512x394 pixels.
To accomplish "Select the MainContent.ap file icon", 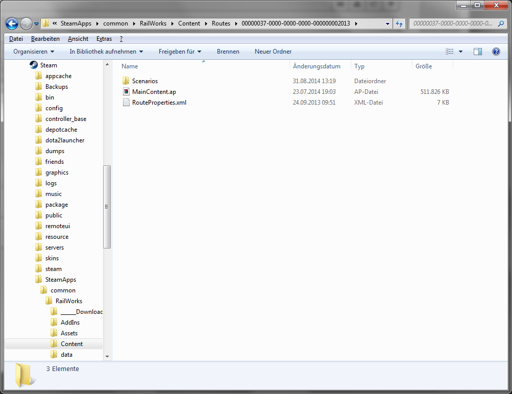I will pyautogui.click(x=126, y=92).
